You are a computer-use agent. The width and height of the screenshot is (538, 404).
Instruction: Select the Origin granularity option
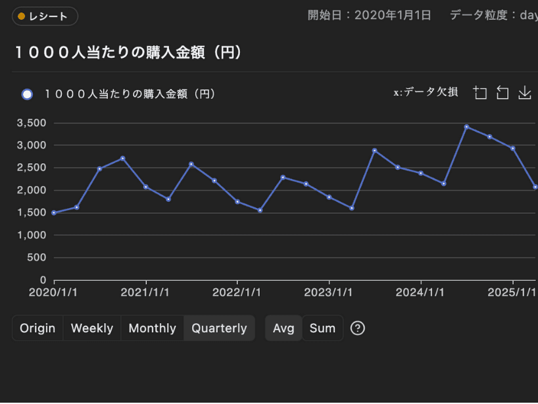tap(37, 328)
